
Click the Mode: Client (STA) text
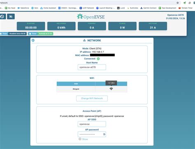(92, 48)
